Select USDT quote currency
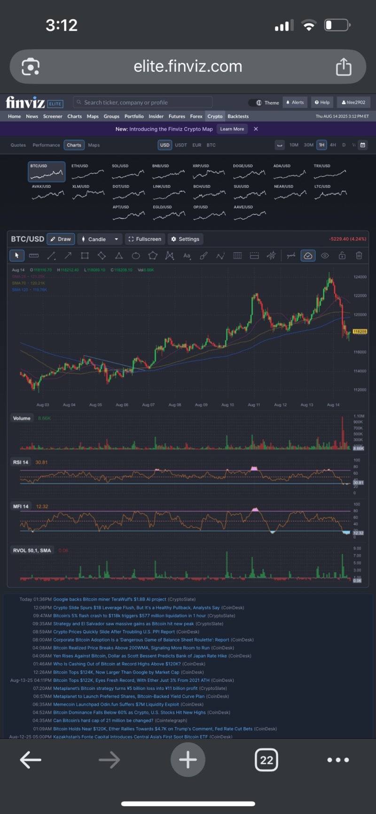 click(x=181, y=145)
